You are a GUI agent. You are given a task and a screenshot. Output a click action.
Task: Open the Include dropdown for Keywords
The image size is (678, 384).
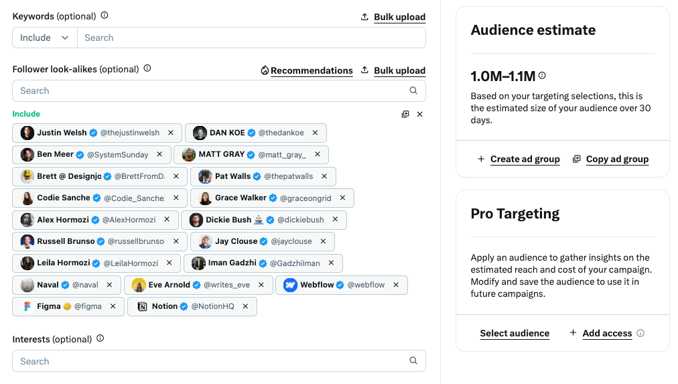[x=45, y=38]
